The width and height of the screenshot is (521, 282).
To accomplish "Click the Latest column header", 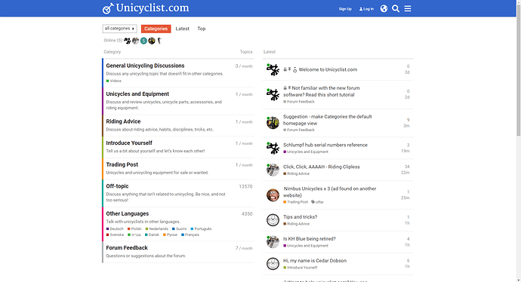I will [x=270, y=52].
